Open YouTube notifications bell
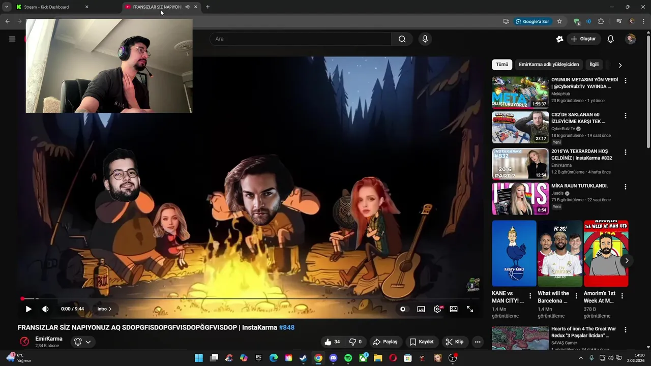Viewport: 651px width, 366px height. click(611, 39)
